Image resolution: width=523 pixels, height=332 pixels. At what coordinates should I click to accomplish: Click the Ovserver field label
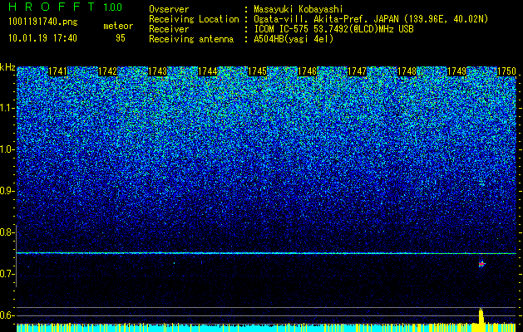click(169, 9)
